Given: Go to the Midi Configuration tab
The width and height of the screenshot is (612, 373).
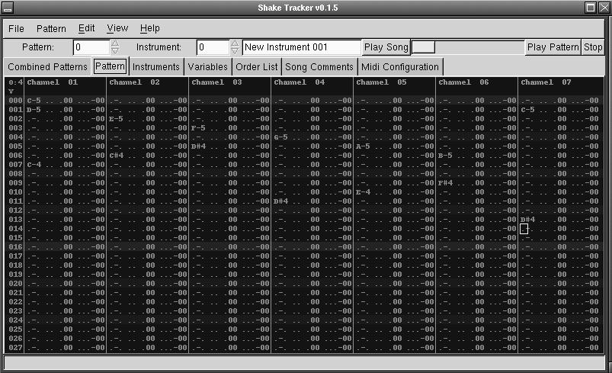Looking at the screenshot, I should 400,67.
